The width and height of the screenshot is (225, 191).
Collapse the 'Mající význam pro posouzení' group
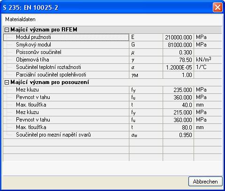(x=7, y=83)
